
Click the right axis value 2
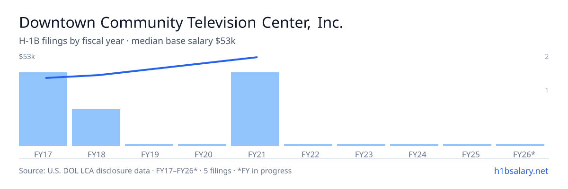click(547, 57)
